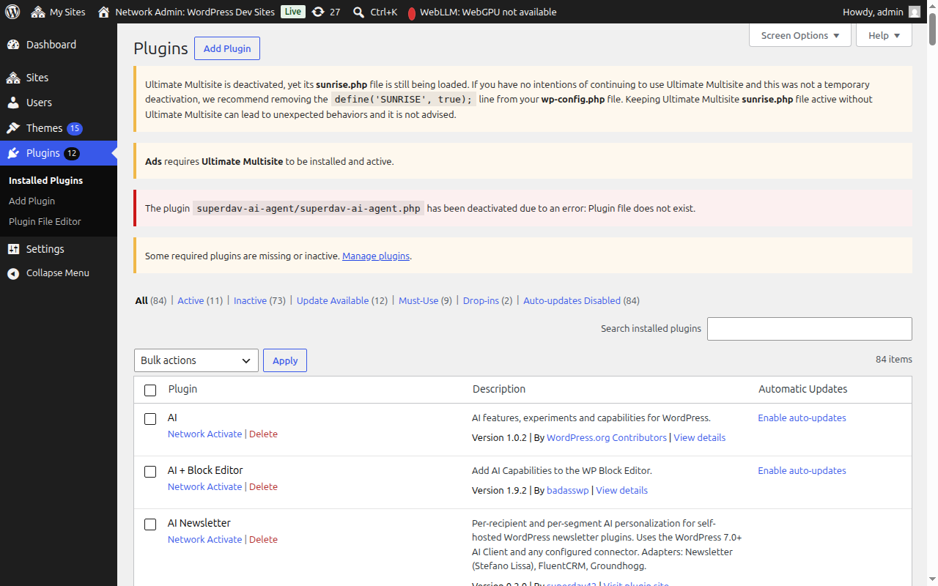Viewport: 938px width, 586px height.
Task: Check the box for the AI plugin
Action: pos(150,419)
